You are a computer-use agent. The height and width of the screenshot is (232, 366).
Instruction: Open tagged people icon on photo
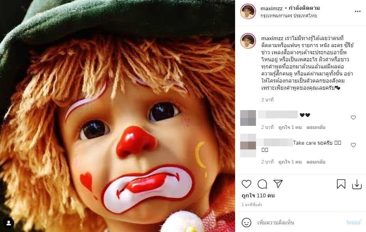[9, 223]
